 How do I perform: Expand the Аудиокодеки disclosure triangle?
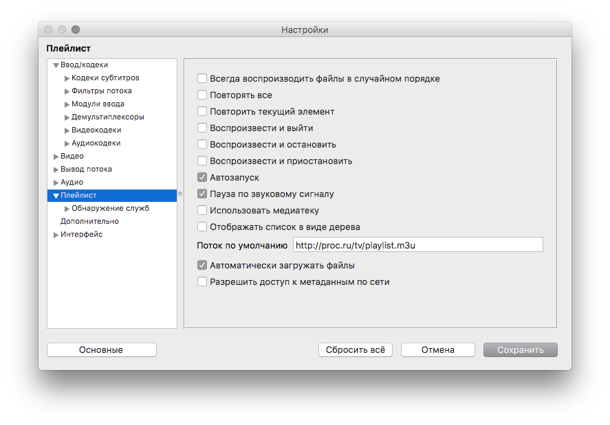[x=67, y=143]
